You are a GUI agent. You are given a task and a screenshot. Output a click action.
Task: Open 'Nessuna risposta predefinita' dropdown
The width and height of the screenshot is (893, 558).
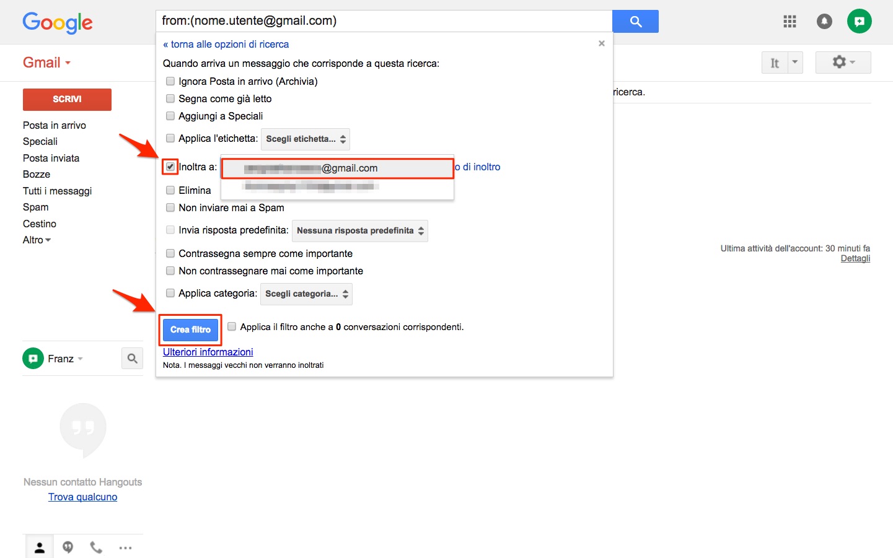pyautogui.click(x=360, y=230)
